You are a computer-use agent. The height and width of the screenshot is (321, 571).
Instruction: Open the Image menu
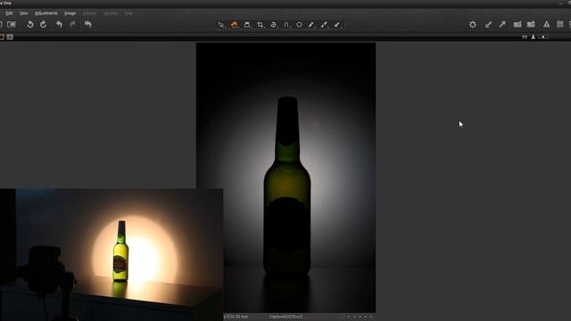coord(70,13)
